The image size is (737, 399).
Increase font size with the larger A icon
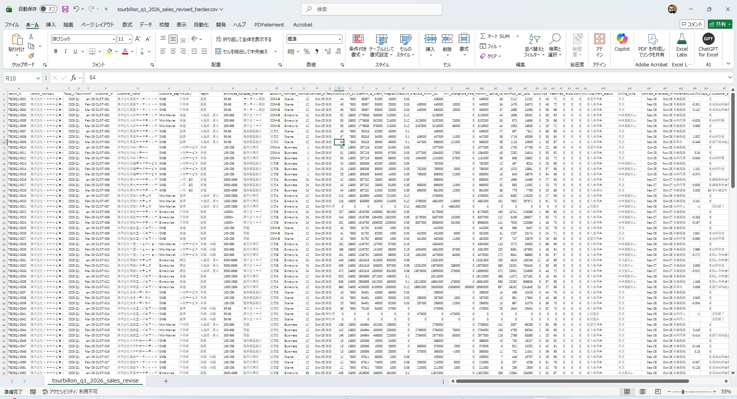[x=138, y=39]
